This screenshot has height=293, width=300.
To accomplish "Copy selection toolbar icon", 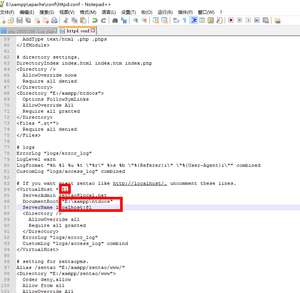I will [75, 20].
